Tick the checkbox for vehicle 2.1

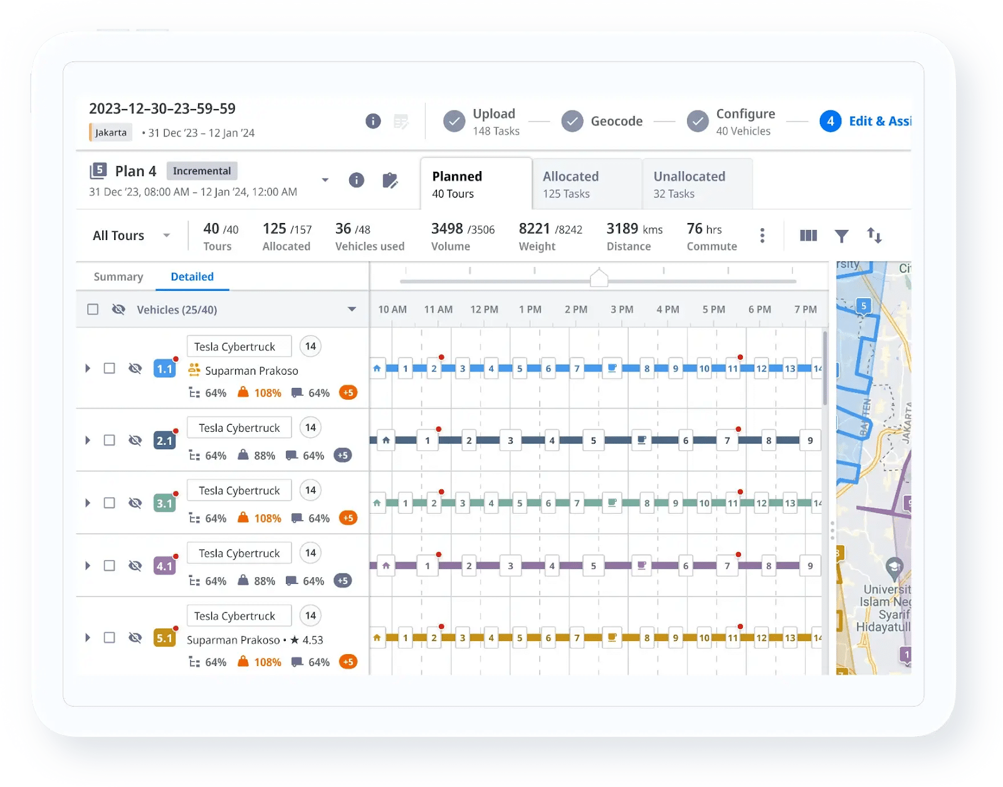(110, 440)
